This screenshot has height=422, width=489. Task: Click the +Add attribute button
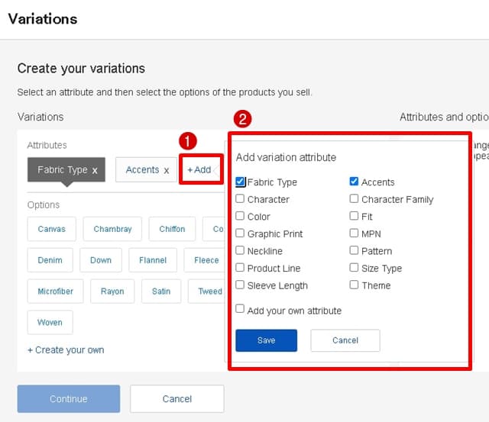pyautogui.click(x=200, y=169)
